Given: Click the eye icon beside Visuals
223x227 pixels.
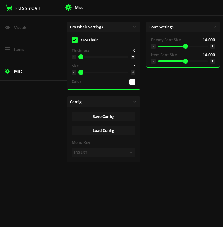Looking at the screenshot, I should [7, 27].
